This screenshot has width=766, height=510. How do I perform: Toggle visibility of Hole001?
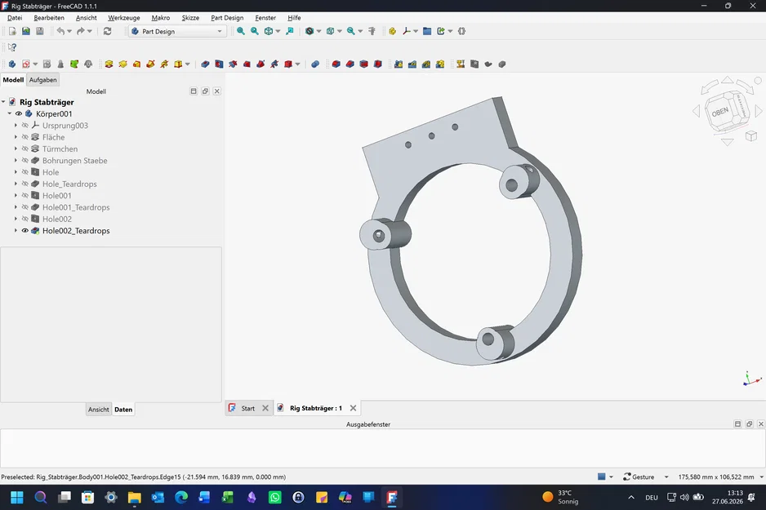(25, 196)
